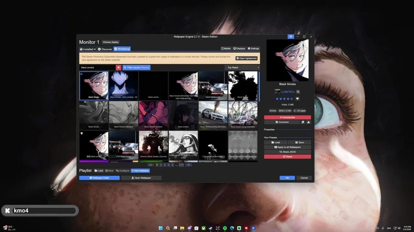This screenshot has width=414, height=232.
Task: Select black smoke s123 car thumbnail
Action: pos(213,86)
